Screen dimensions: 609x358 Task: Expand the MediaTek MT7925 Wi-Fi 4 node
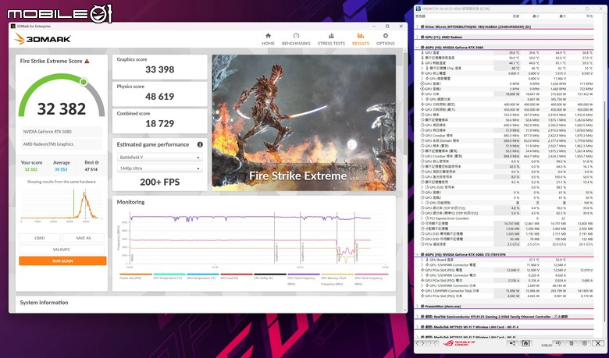[x=418, y=327]
